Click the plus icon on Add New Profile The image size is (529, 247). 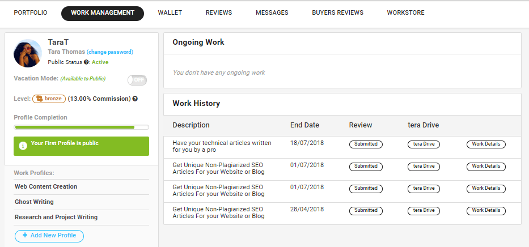point(25,236)
